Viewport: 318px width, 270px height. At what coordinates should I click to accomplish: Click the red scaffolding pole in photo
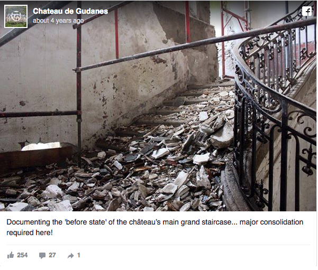[116, 33]
